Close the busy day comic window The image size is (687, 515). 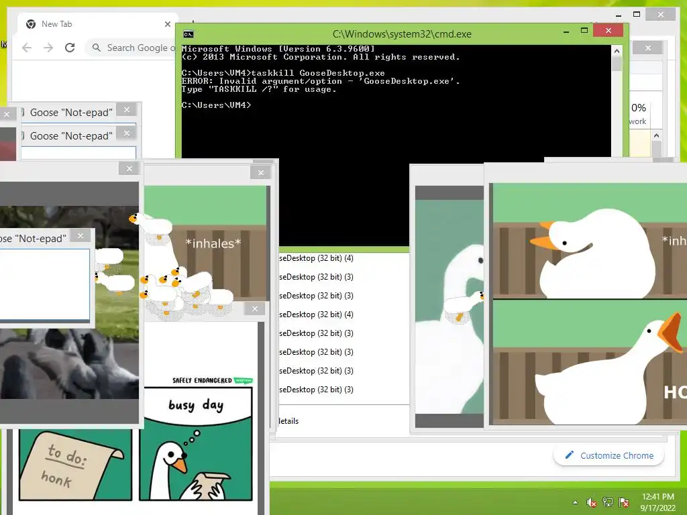click(x=255, y=308)
